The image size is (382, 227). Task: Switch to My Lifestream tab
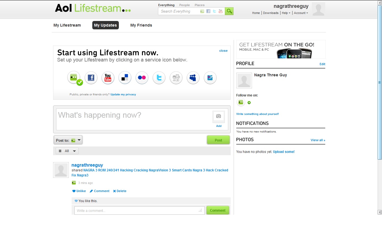(67, 25)
